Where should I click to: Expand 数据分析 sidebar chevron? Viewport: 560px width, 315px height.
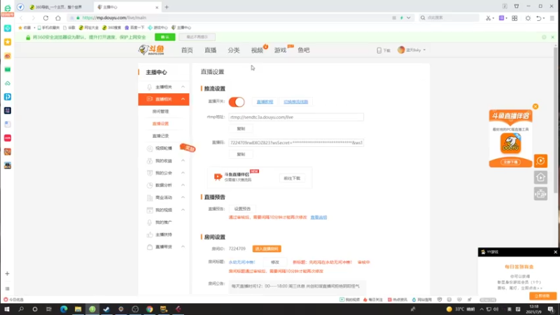(183, 185)
